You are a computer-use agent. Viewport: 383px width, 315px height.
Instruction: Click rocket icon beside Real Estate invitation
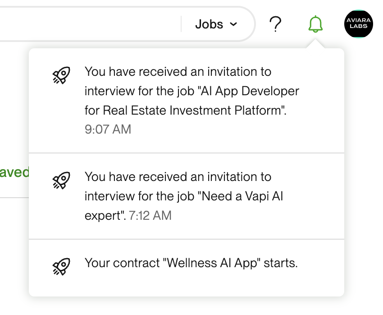pos(61,75)
